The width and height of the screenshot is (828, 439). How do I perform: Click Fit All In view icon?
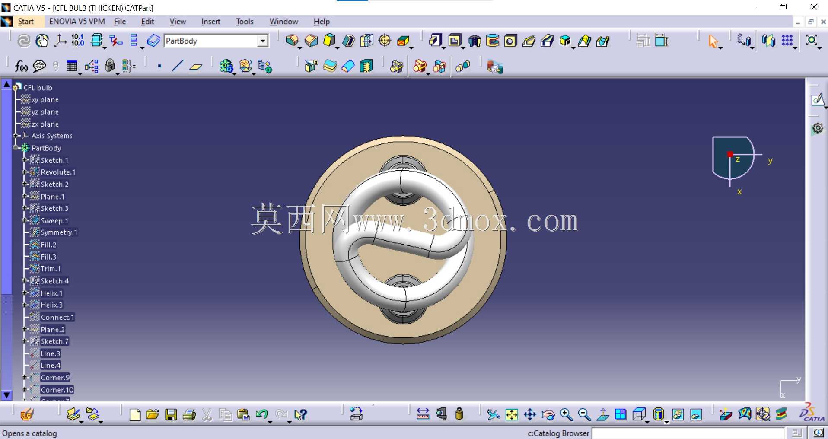(x=512, y=414)
